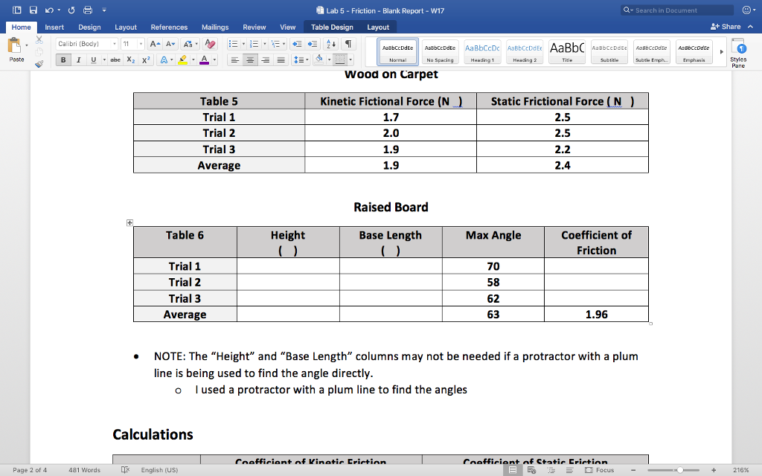
Task: Toggle the underline button
Action: click(94, 59)
